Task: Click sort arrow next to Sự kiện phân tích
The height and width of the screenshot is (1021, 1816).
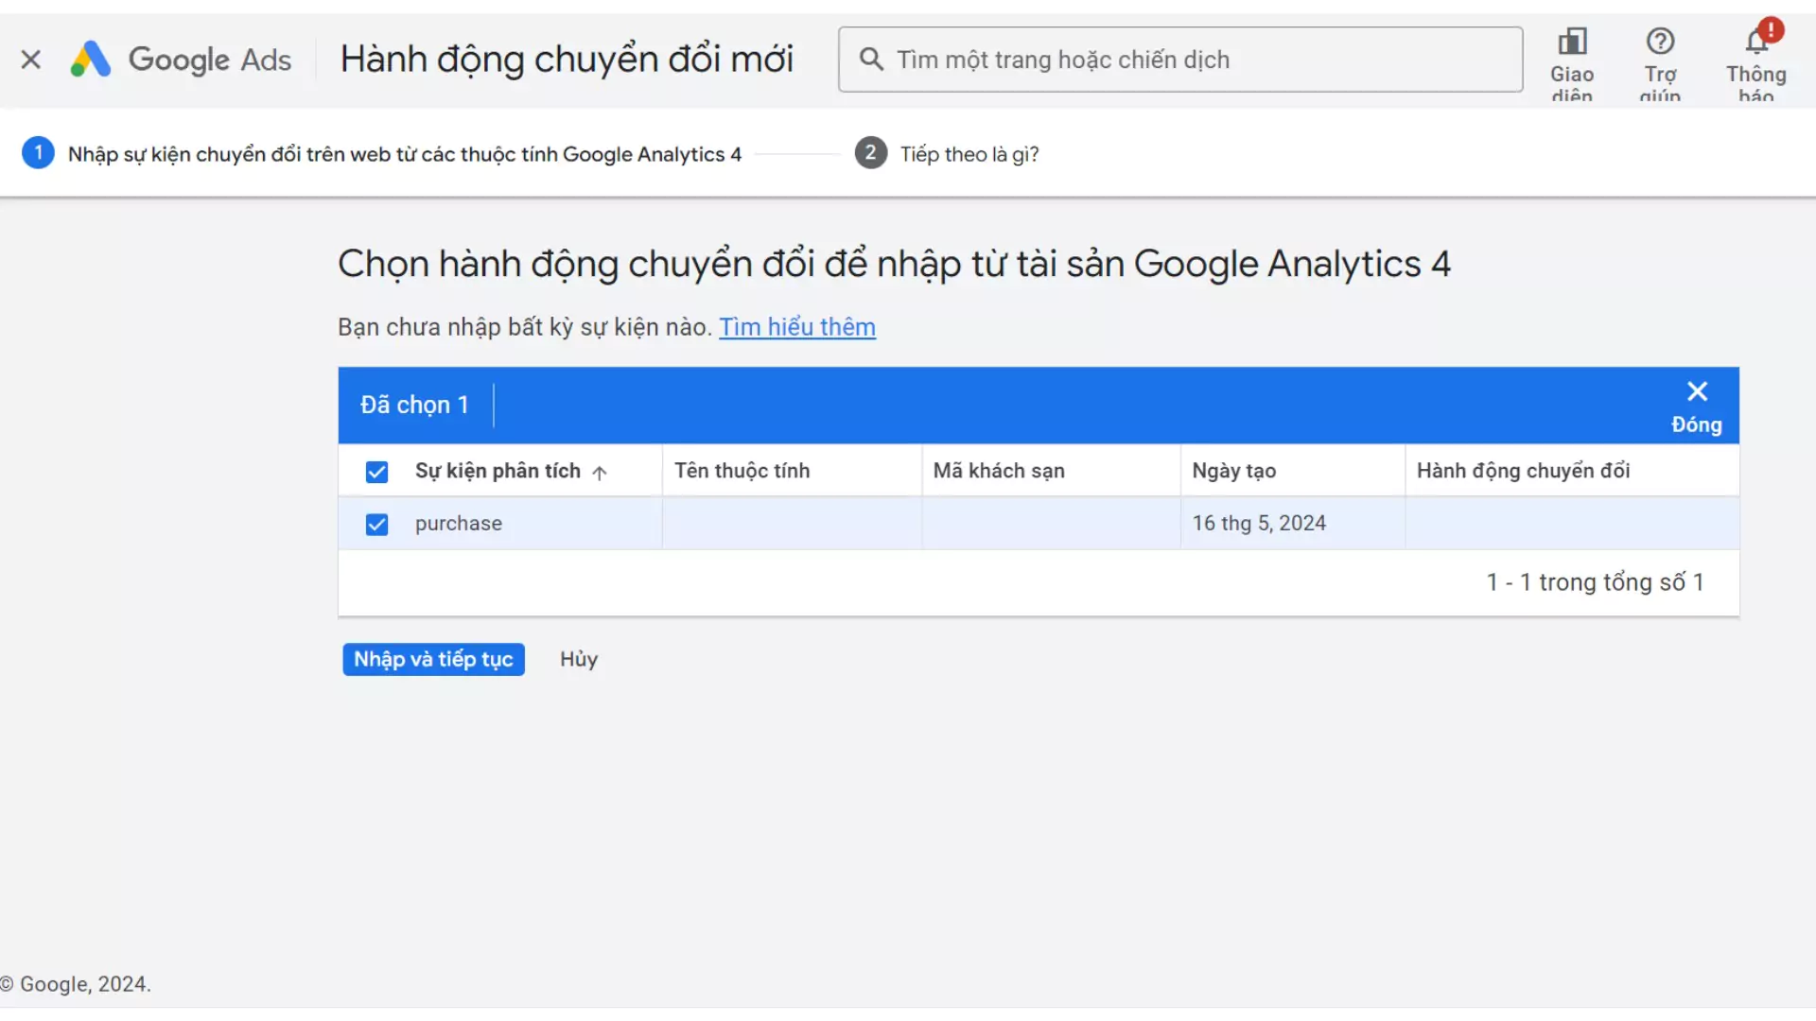Action: (600, 472)
